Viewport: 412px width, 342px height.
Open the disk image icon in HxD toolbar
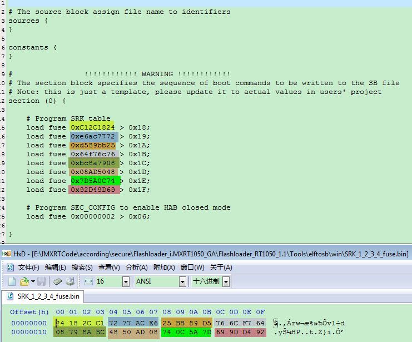[x=70, y=281]
